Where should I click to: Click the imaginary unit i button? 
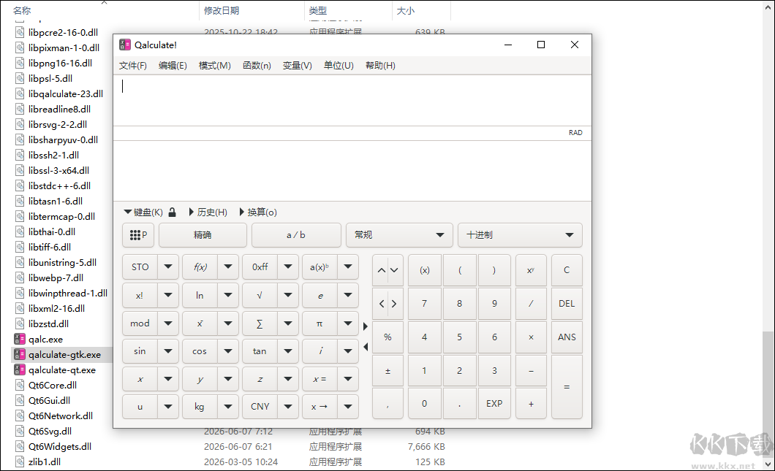coord(320,351)
